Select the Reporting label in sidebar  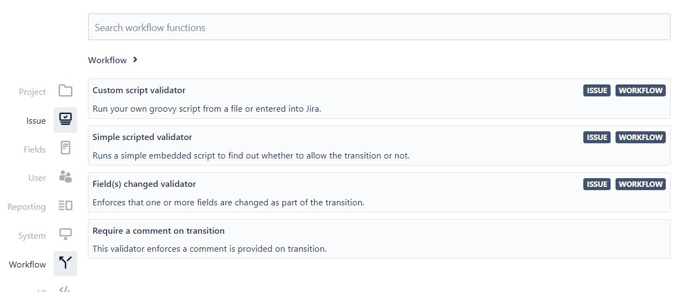click(27, 206)
